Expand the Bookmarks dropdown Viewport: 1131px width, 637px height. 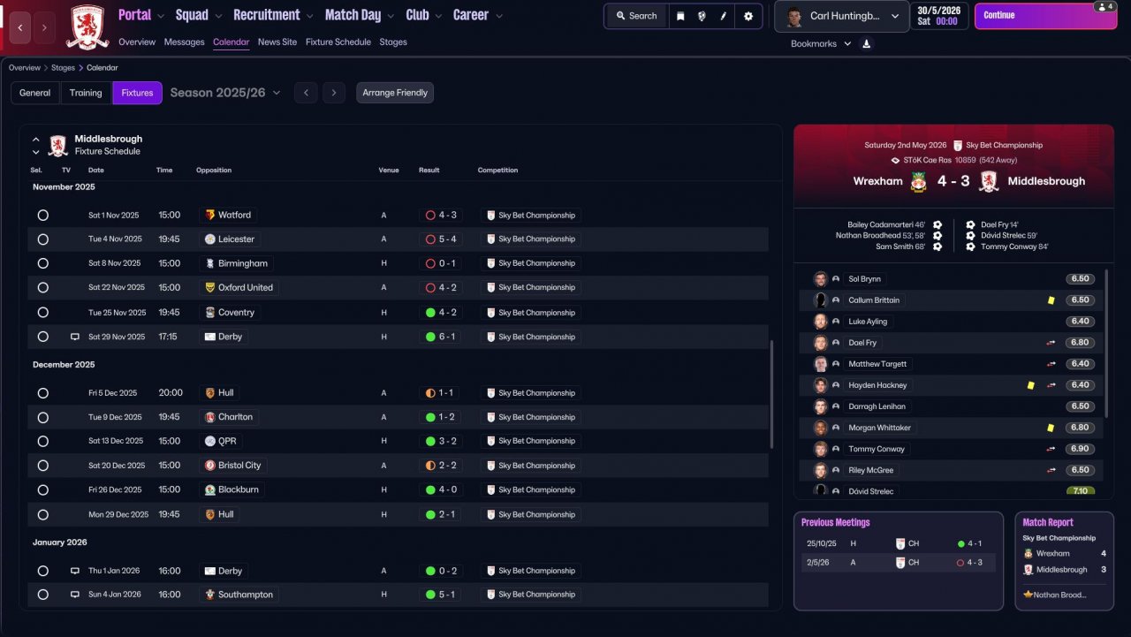[x=821, y=43]
